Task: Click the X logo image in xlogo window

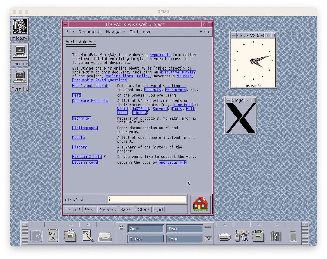Action: coord(241,118)
